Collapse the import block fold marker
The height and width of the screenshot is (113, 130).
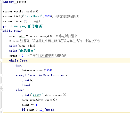[1, 2]
